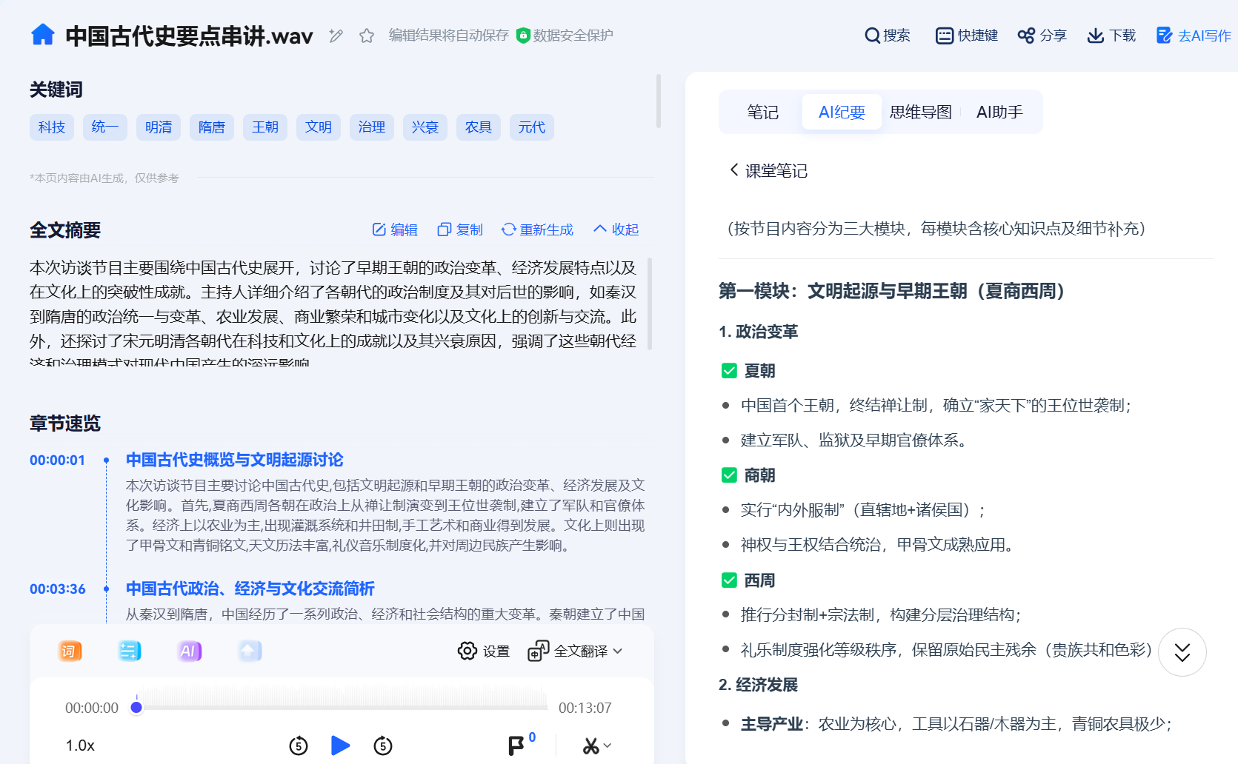Switch to the AI助手 tab
The width and height of the screenshot is (1238, 764).
pos(999,112)
